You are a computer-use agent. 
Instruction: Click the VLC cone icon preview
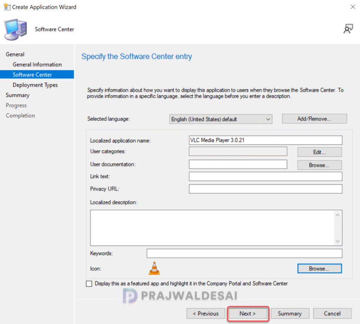tap(154, 268)
